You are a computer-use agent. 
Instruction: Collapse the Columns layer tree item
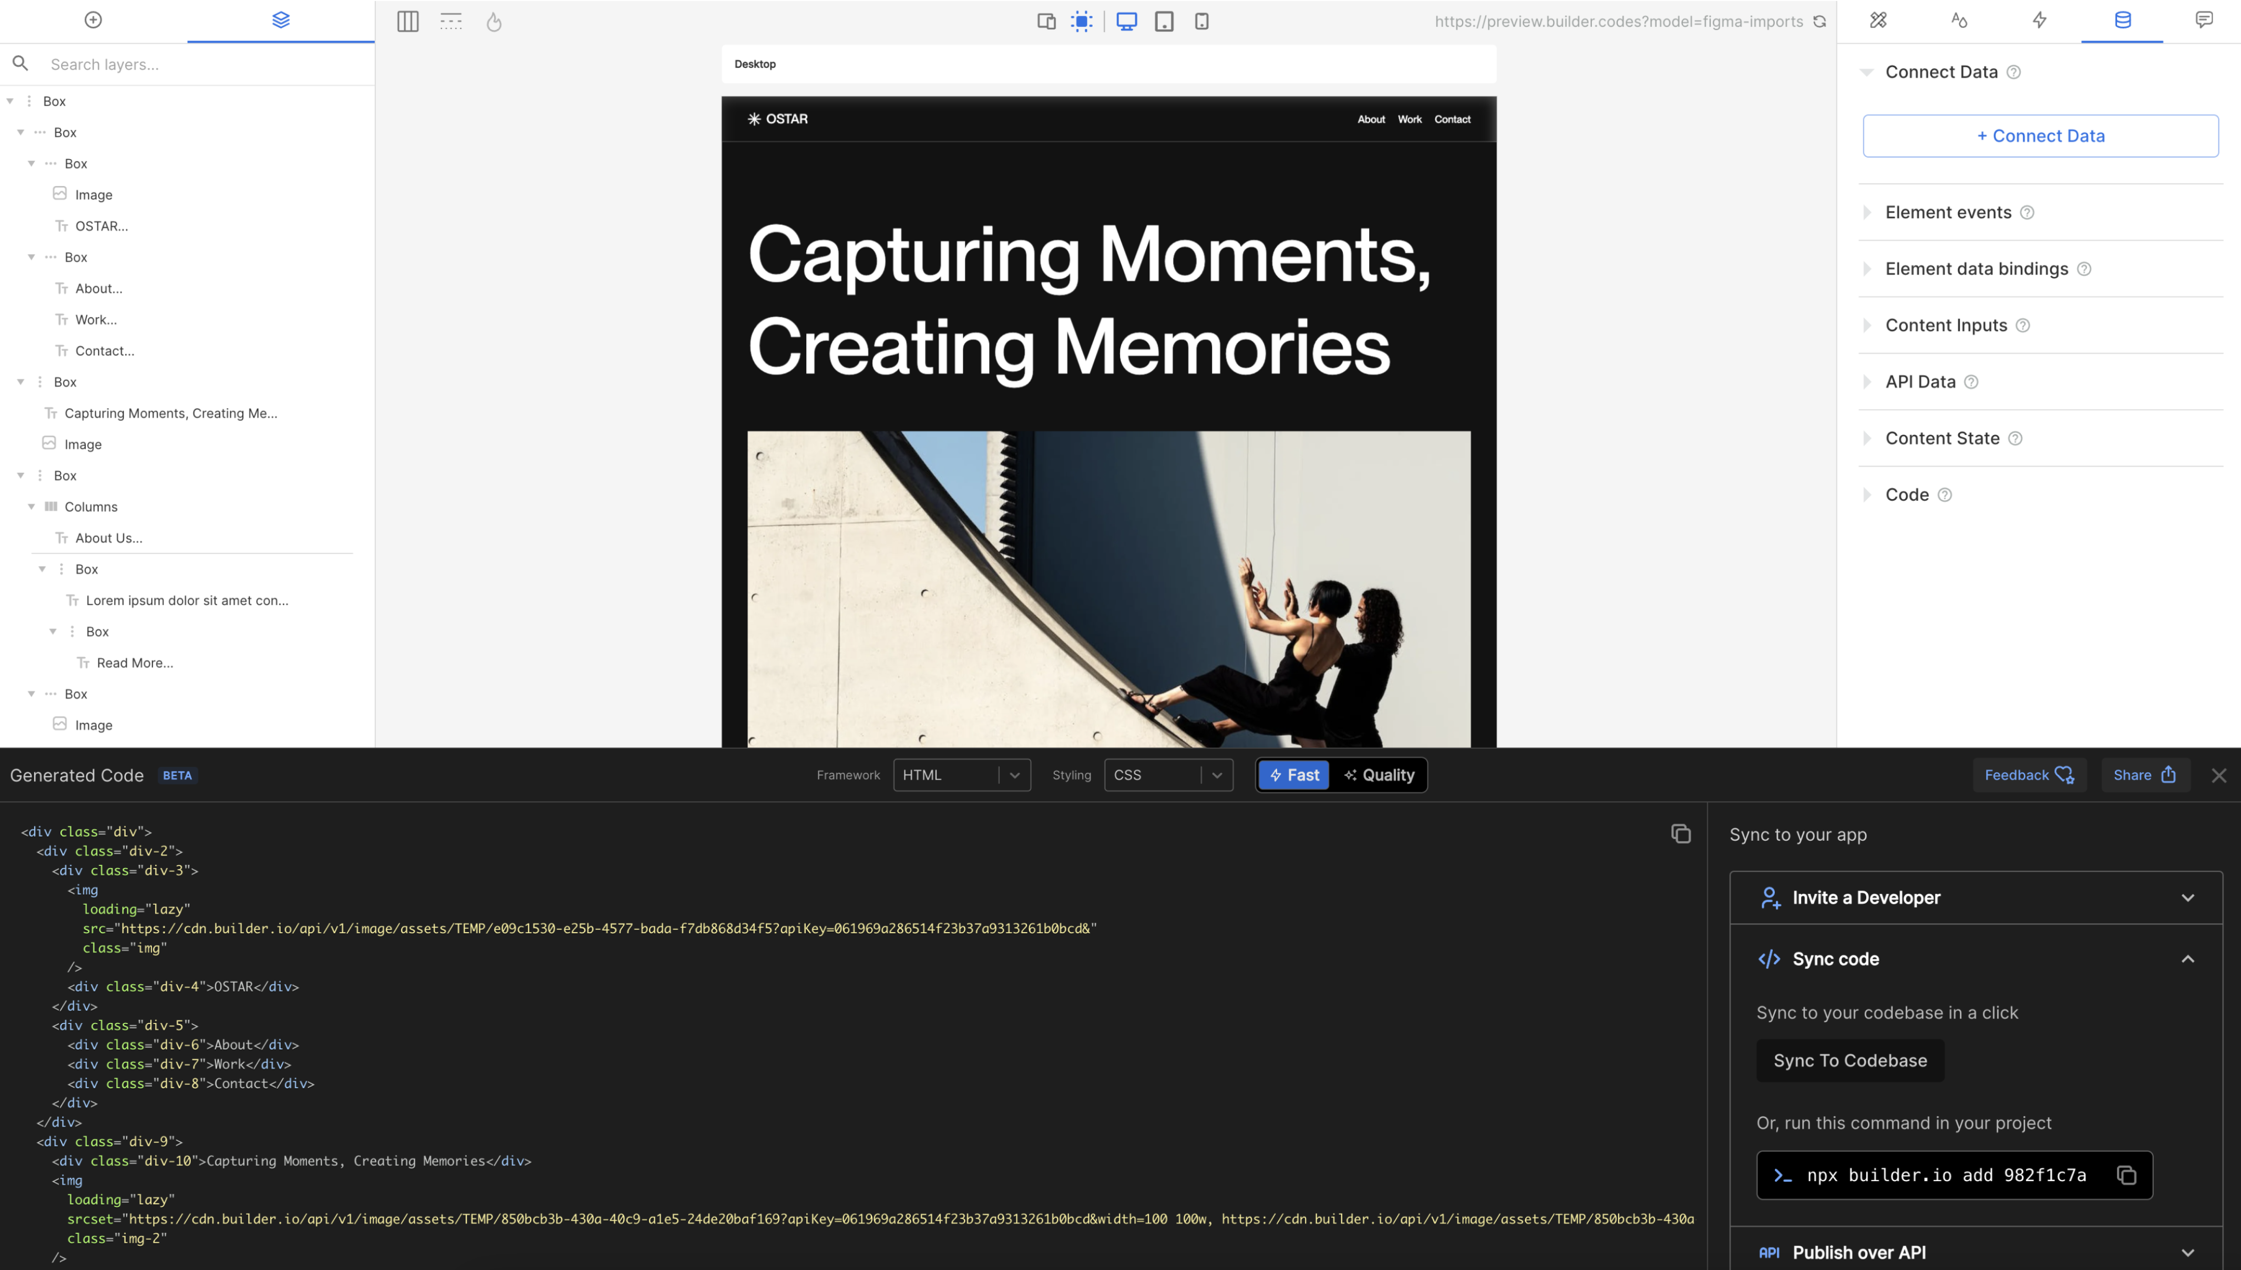click(x=32, y=507)
